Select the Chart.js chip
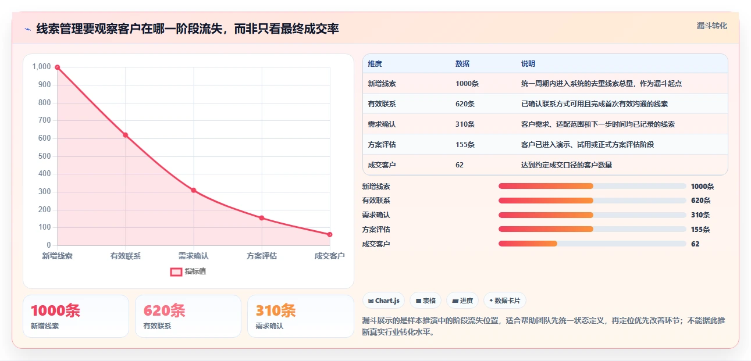This screenshot has width=751, height=361. (x=384, y=301)
